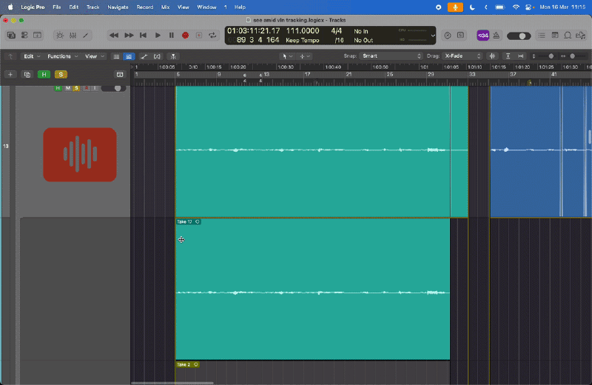Click the Duplicate Track button

tap(27, 75)
